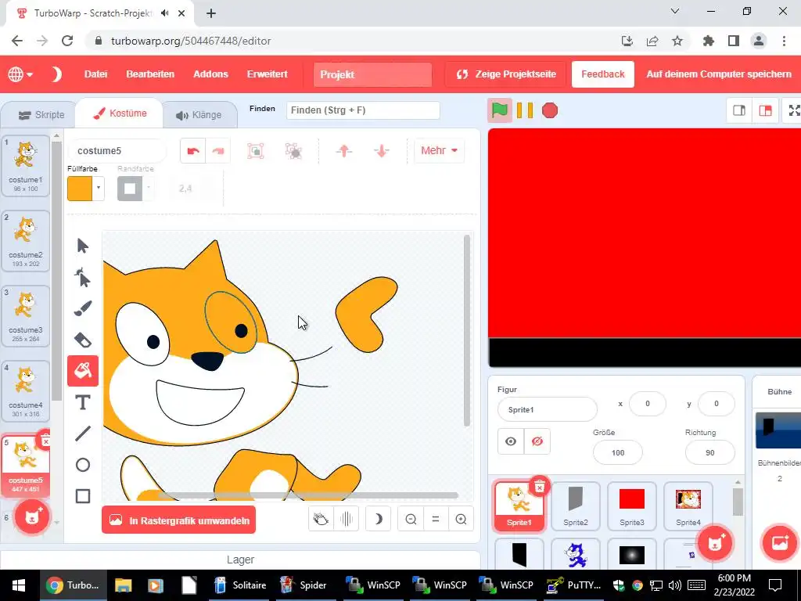Switch to the Skripte tab
The image size is (801, 601).
click(x=41, y=115)
